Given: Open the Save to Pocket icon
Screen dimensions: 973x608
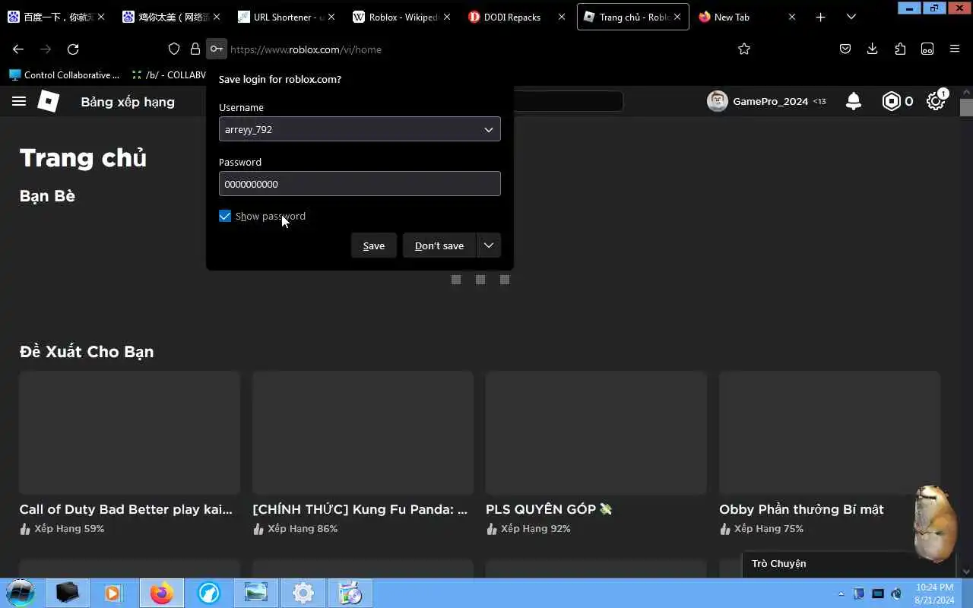Looking at the screenshot, I should pos(845,49).
